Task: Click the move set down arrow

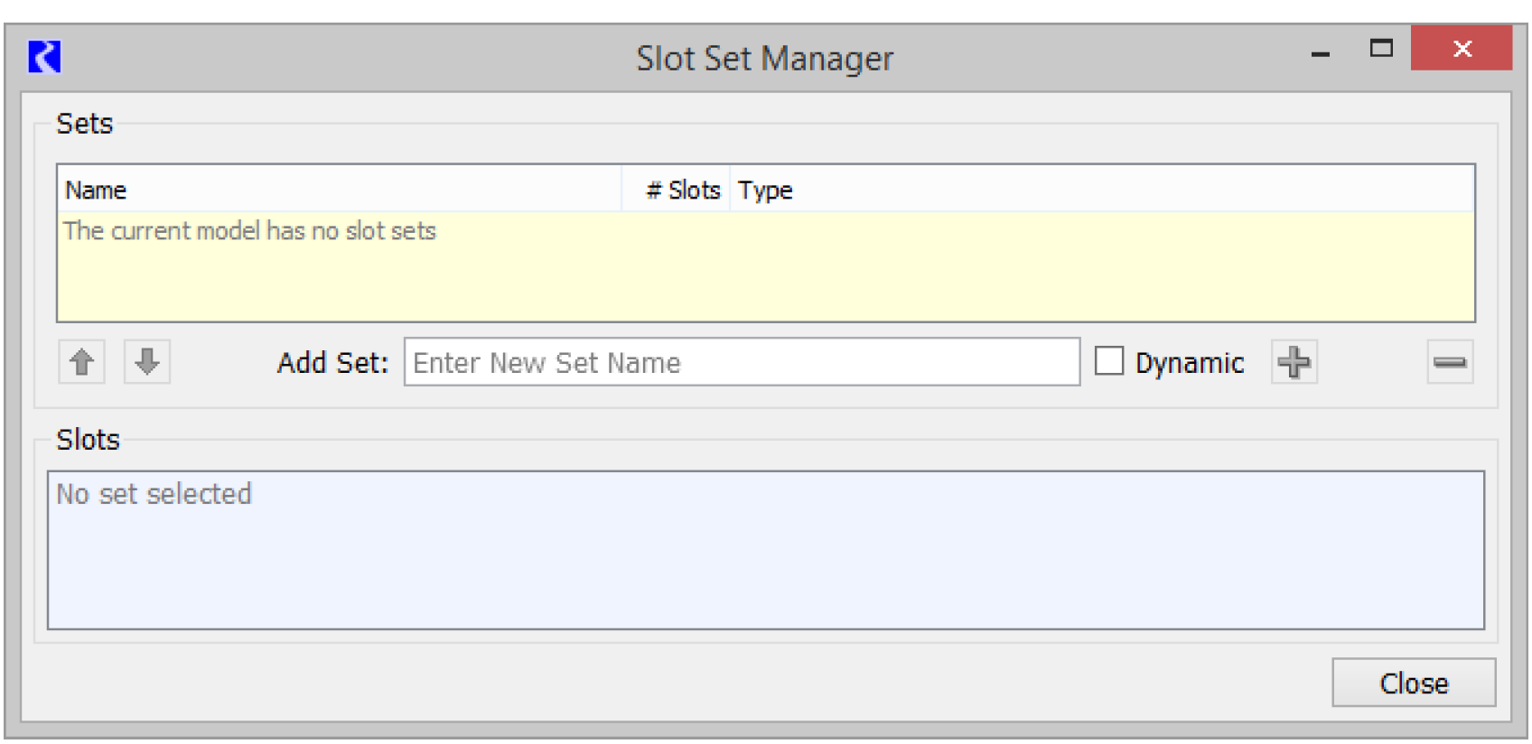Action: [x=147, y=362]
